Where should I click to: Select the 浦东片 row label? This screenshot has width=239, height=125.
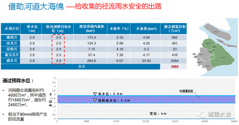(12, 61)
